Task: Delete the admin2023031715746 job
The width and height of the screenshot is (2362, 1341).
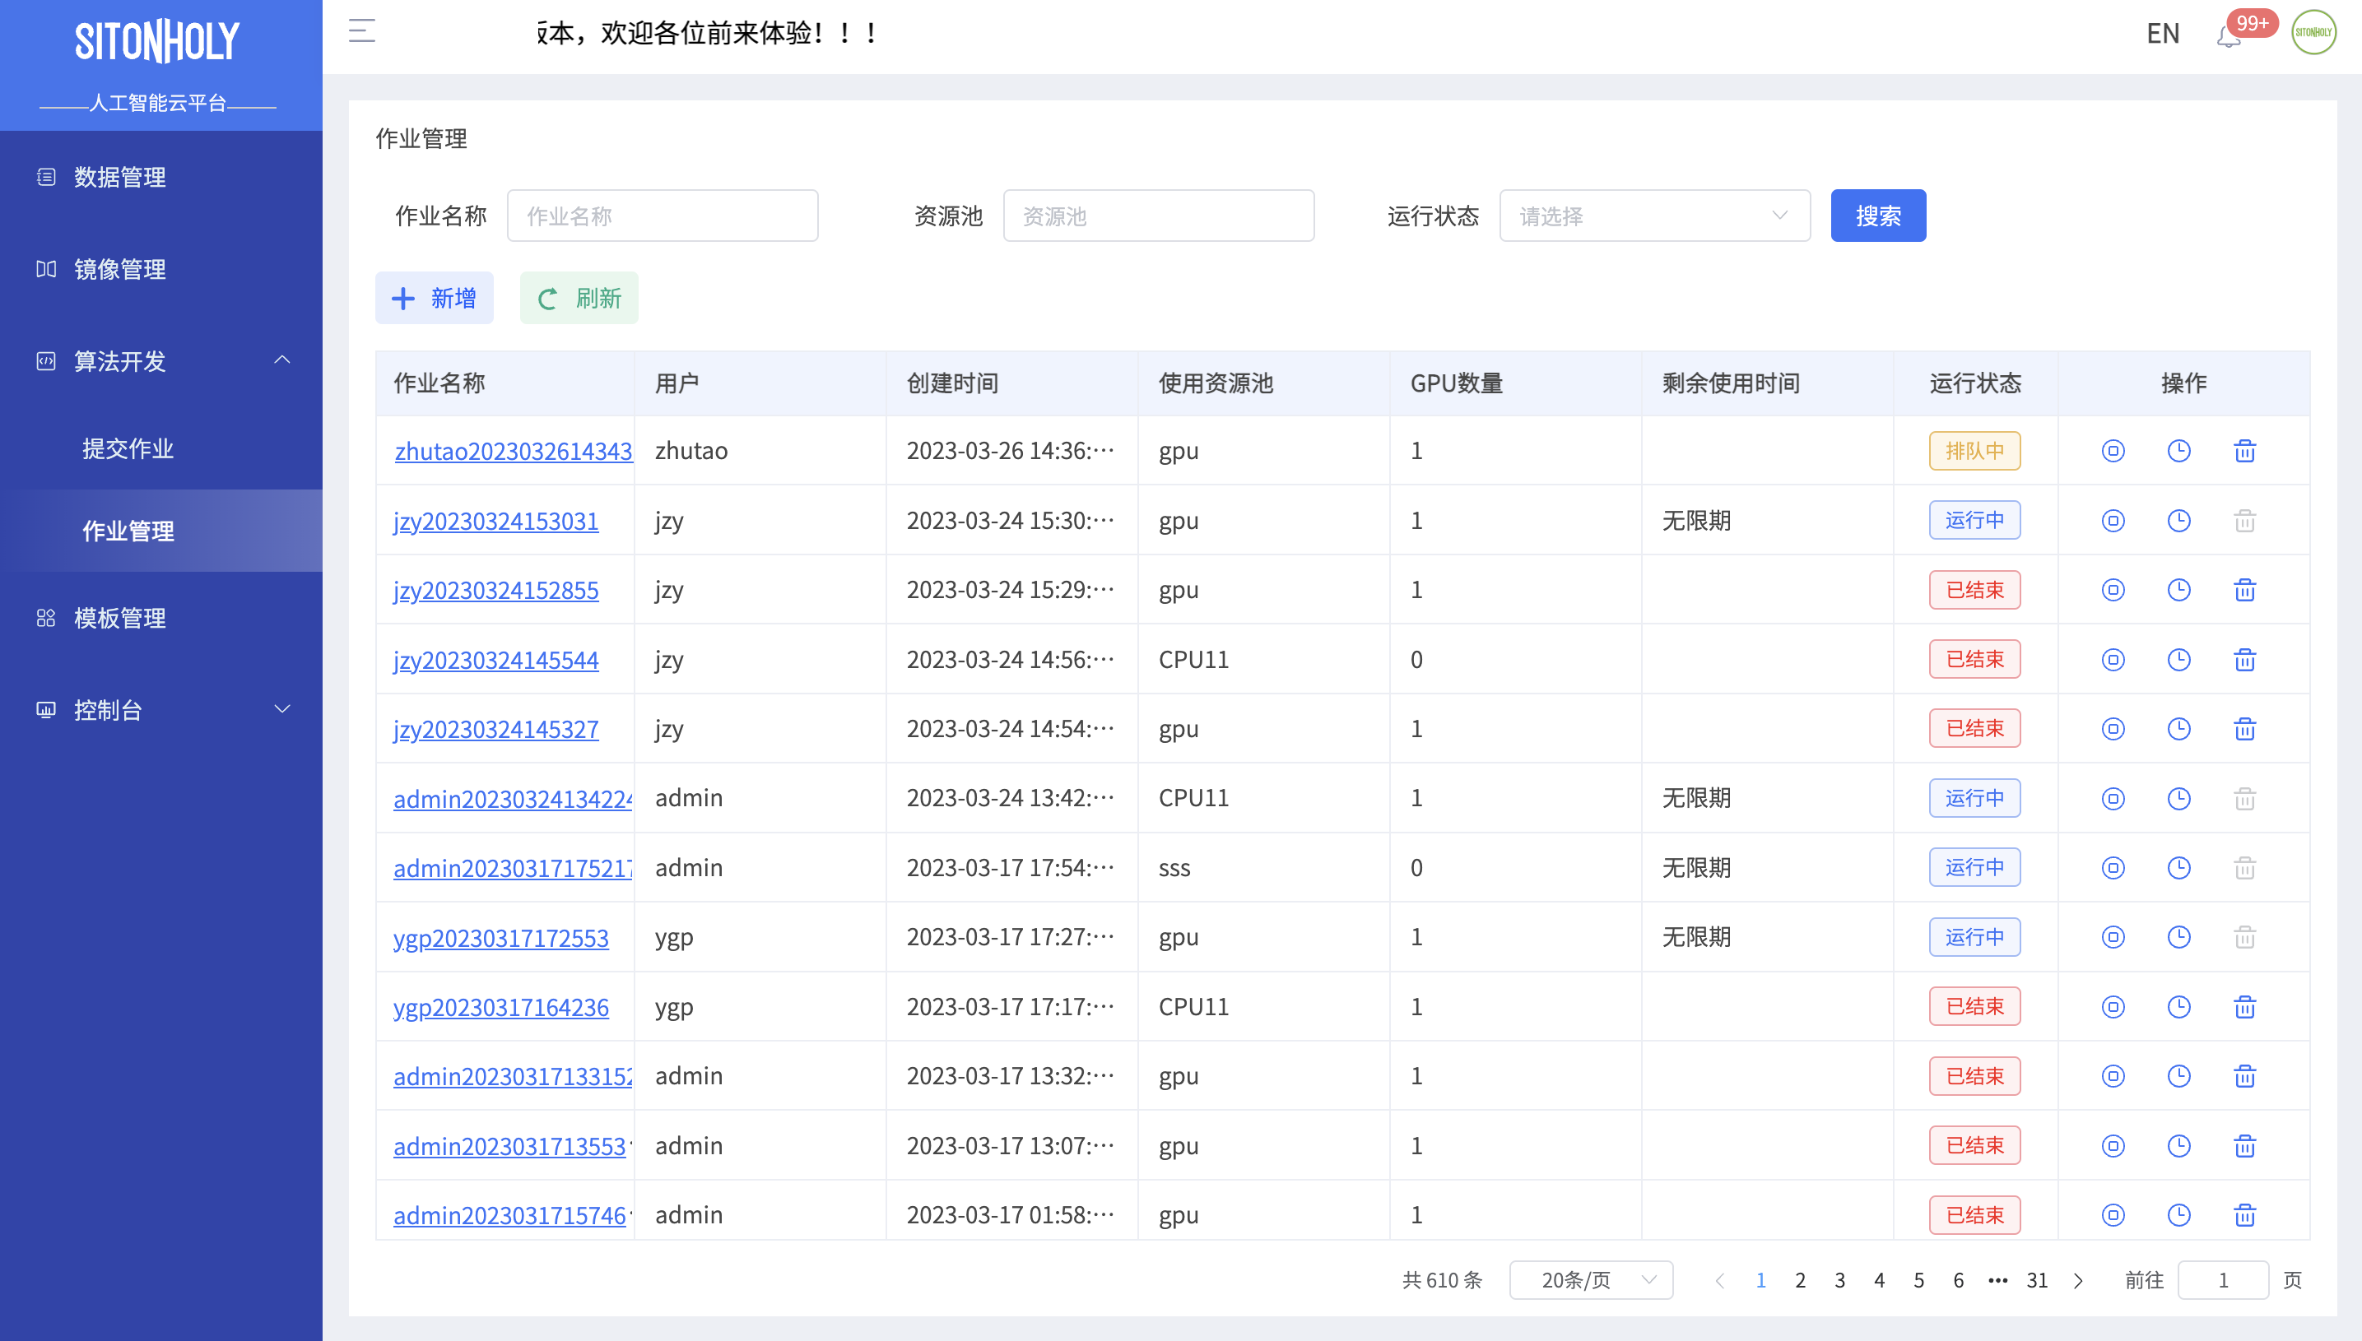Action: 2244,1215
